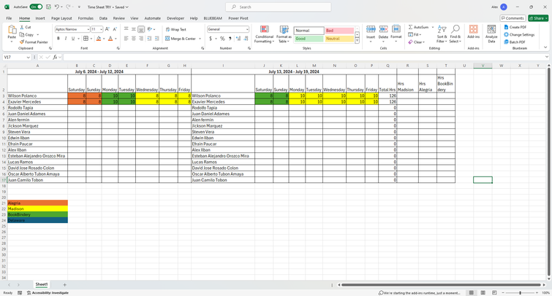Open the BLUEBEAM ribbon tab

point(213,18)
